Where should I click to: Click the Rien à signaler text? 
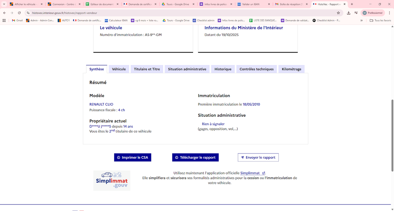click(x=213, y=124)
